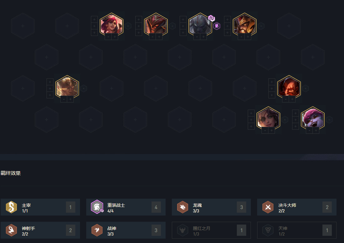Increase star level of pink-haired yordle
Screen dimensions: 344x243
coord(316,131)
